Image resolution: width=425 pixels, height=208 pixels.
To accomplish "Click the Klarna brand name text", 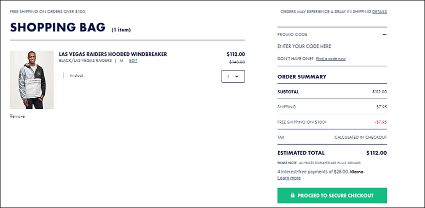I will (357, 172).
